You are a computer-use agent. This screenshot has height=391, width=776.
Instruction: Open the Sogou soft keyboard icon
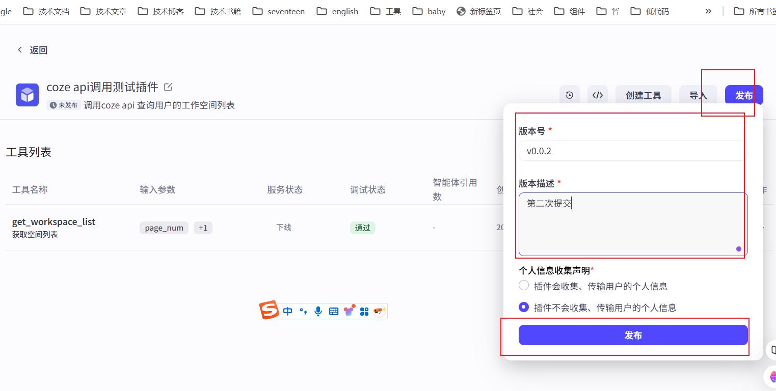tap(334, 311)
